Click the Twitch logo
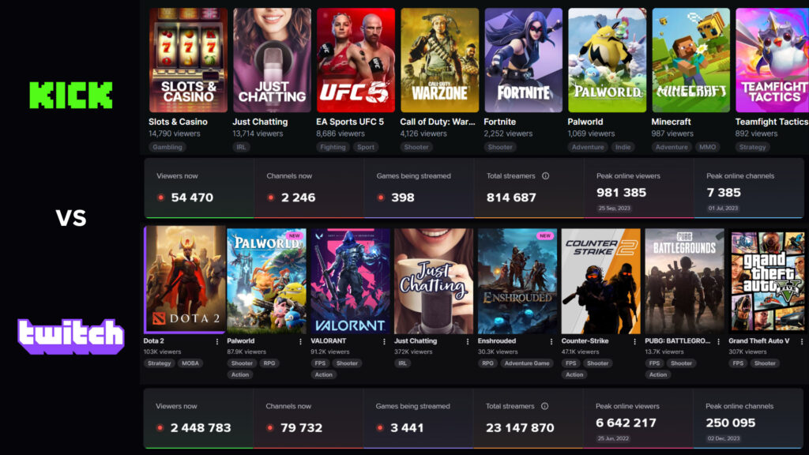 point(70,335)
